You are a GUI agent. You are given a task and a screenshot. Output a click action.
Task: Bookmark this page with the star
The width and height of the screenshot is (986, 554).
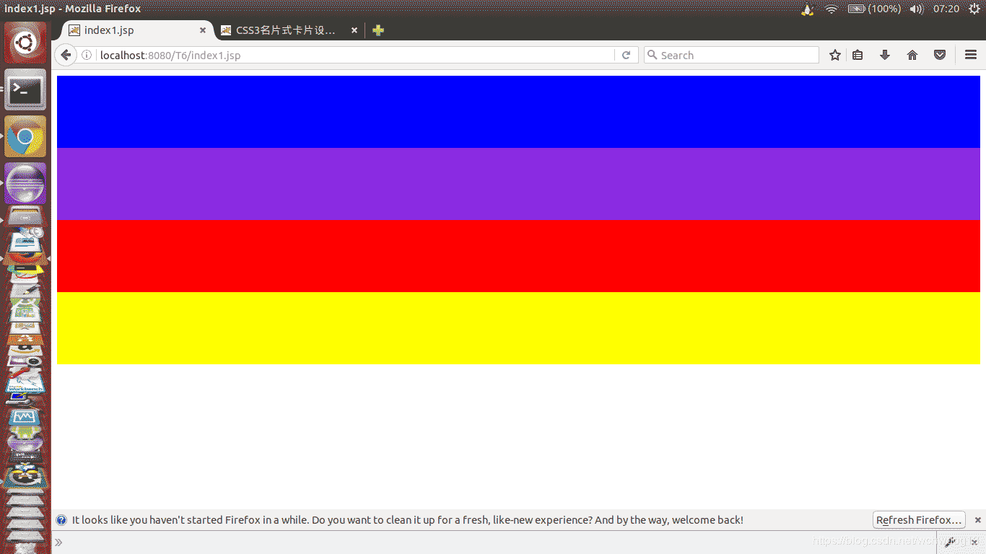835,56
